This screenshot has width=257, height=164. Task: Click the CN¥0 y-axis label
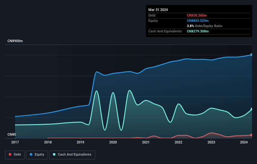[x=12, y=134]
